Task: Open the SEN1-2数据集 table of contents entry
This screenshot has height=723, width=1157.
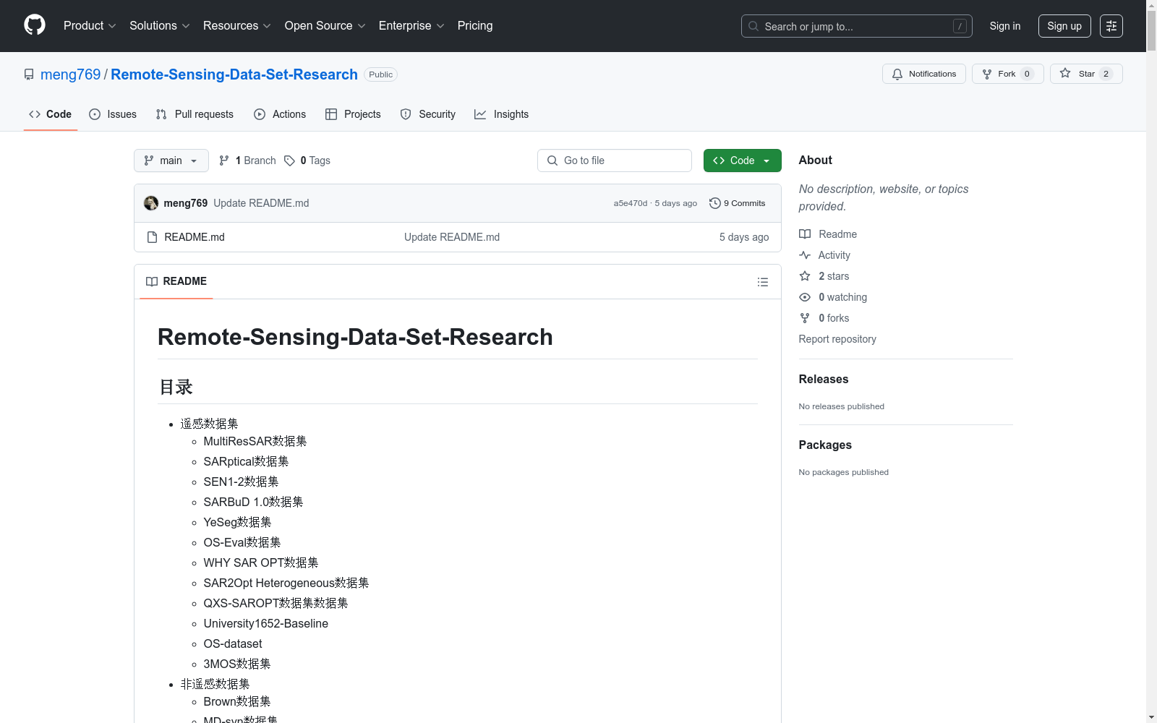Action: [241, 482]
